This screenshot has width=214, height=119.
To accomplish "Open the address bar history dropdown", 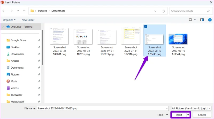I will tap(155, 11).
